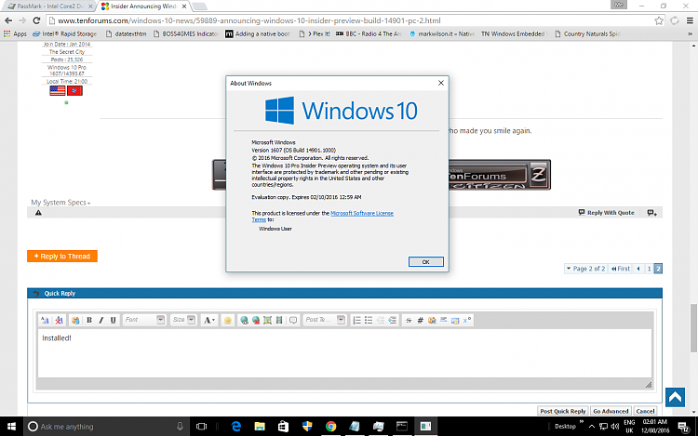Open the font color dropdown
The image size is (698, 436).
pos(209,320)
